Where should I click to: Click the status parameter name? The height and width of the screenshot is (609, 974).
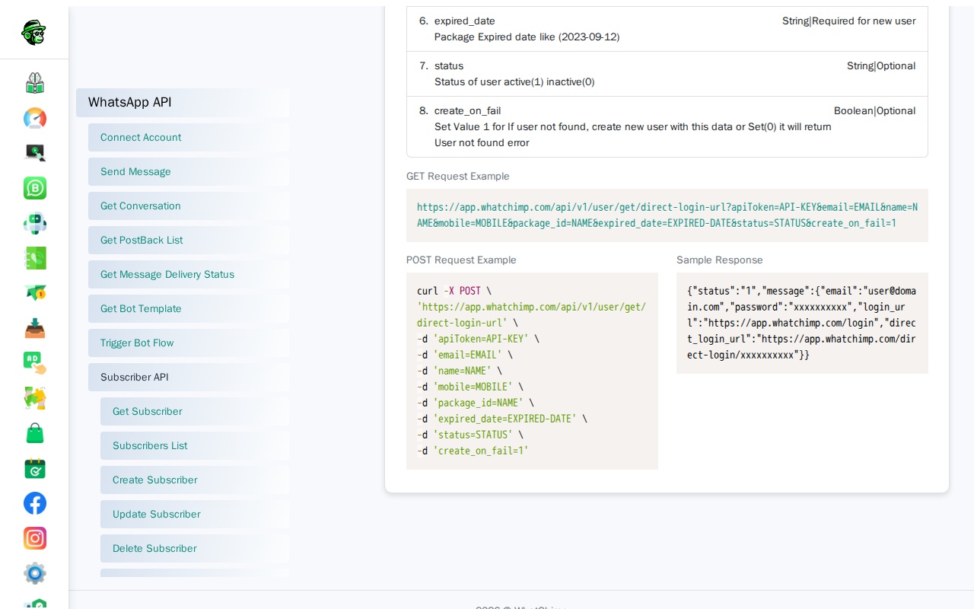coord(449,66)
